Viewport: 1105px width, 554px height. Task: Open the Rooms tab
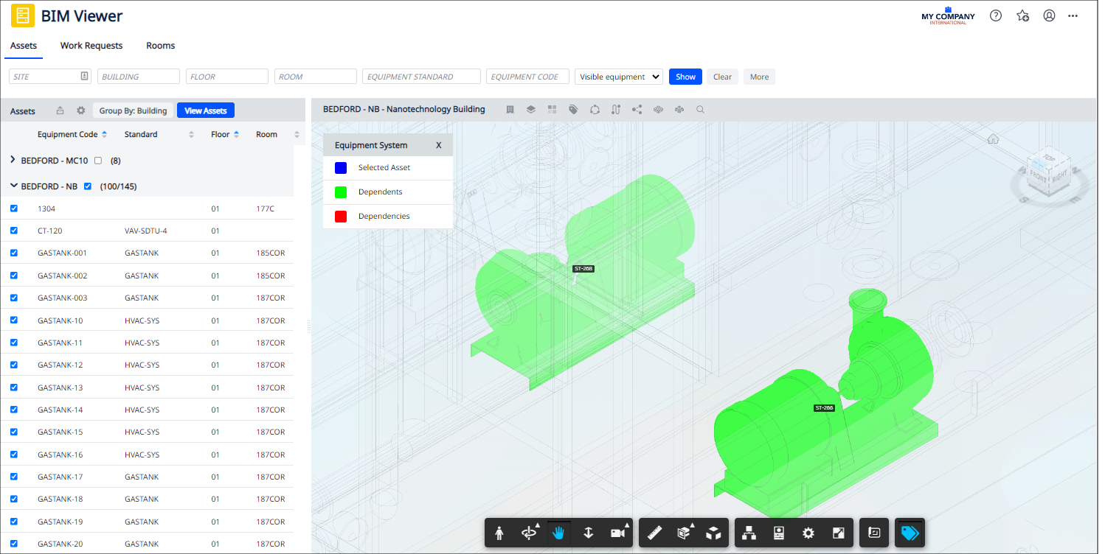coord(160,46)
